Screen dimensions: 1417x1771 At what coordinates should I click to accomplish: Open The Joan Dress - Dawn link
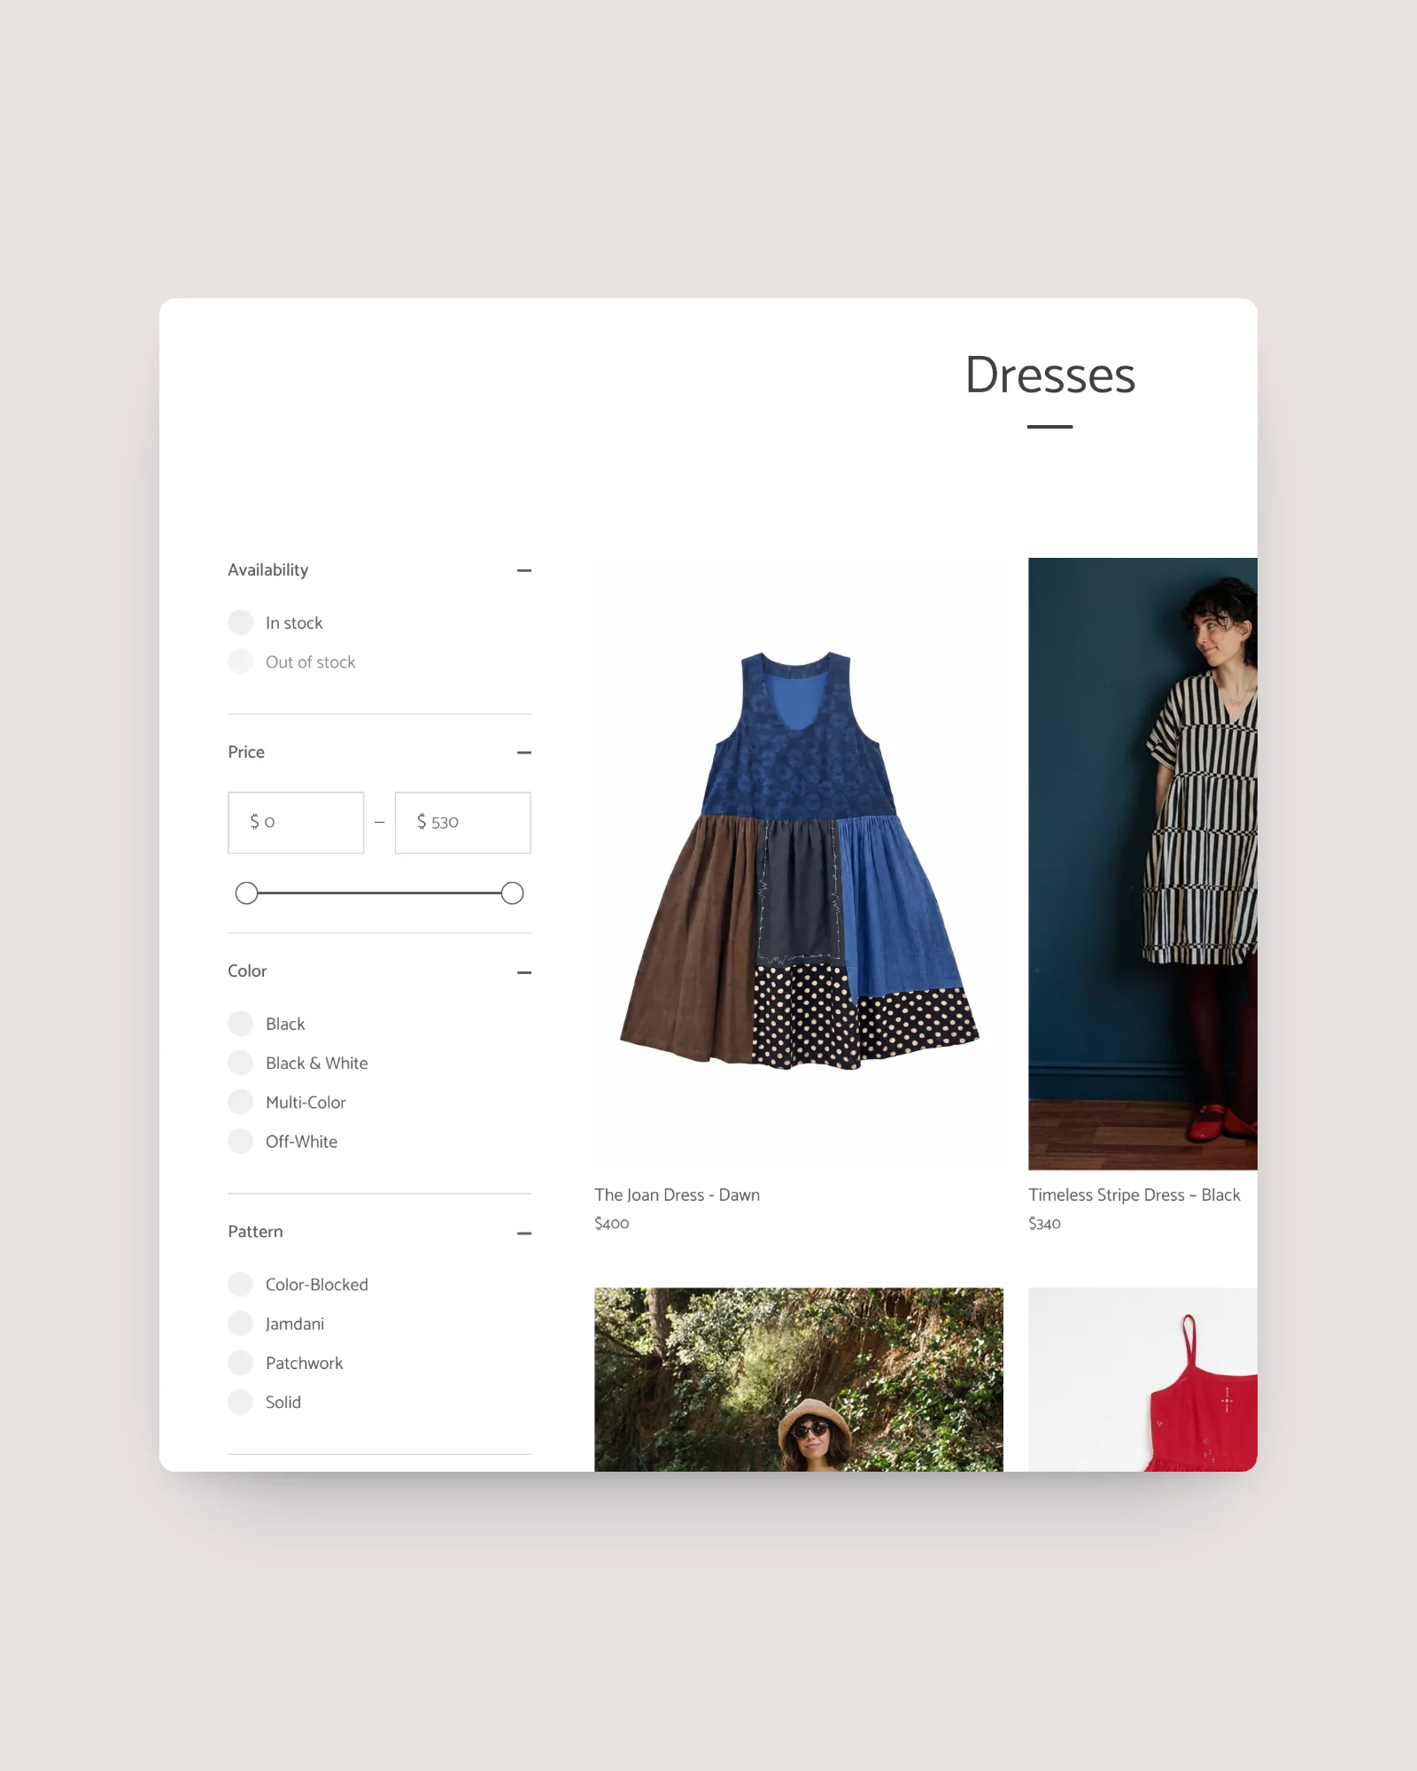tap(678, 1195)
